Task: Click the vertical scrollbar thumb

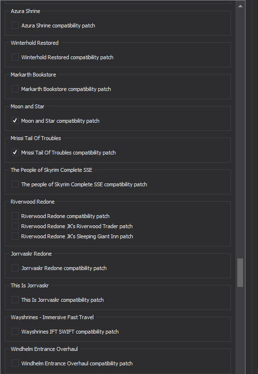Action: tap(240, 272)
